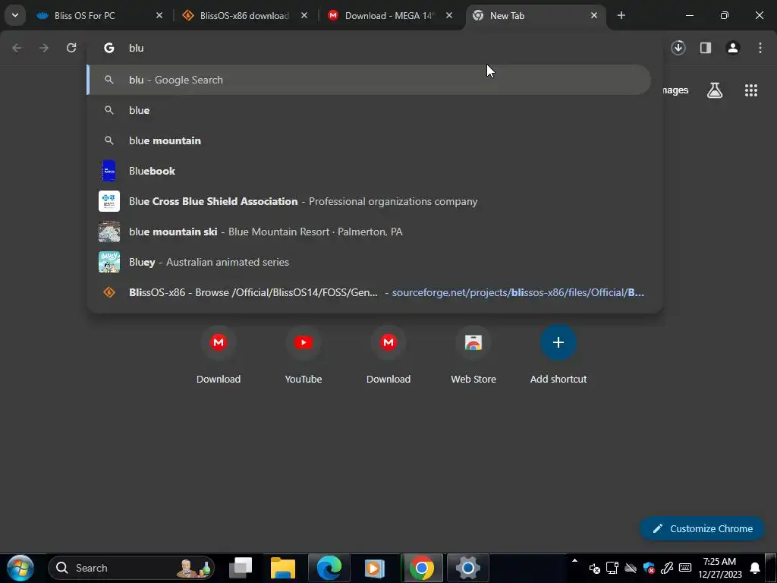The width and height of the screenshot is (777, 583).
Task: Open File Explorer from the taskbar
Action: point(283,568)
